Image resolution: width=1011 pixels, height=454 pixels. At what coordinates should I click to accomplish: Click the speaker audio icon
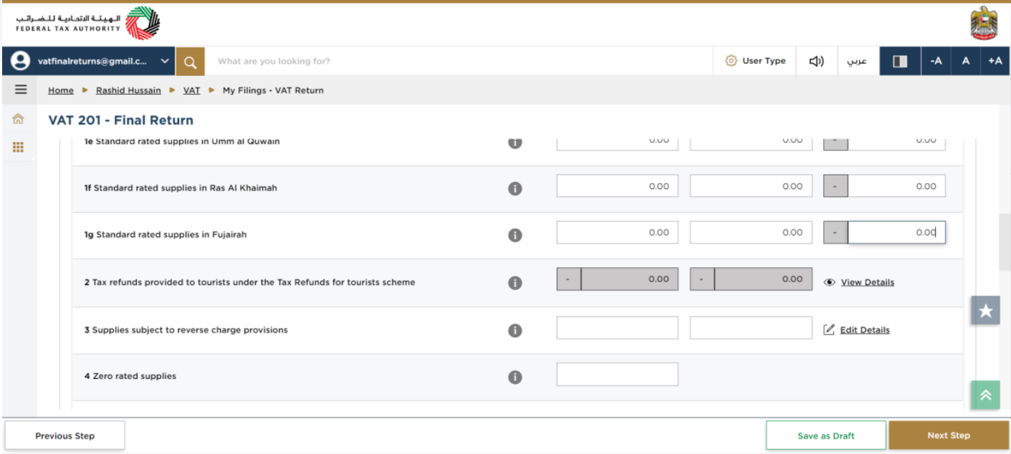816,61
